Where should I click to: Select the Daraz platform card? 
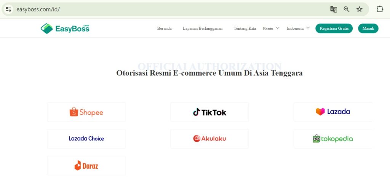[x=86, y=166]
